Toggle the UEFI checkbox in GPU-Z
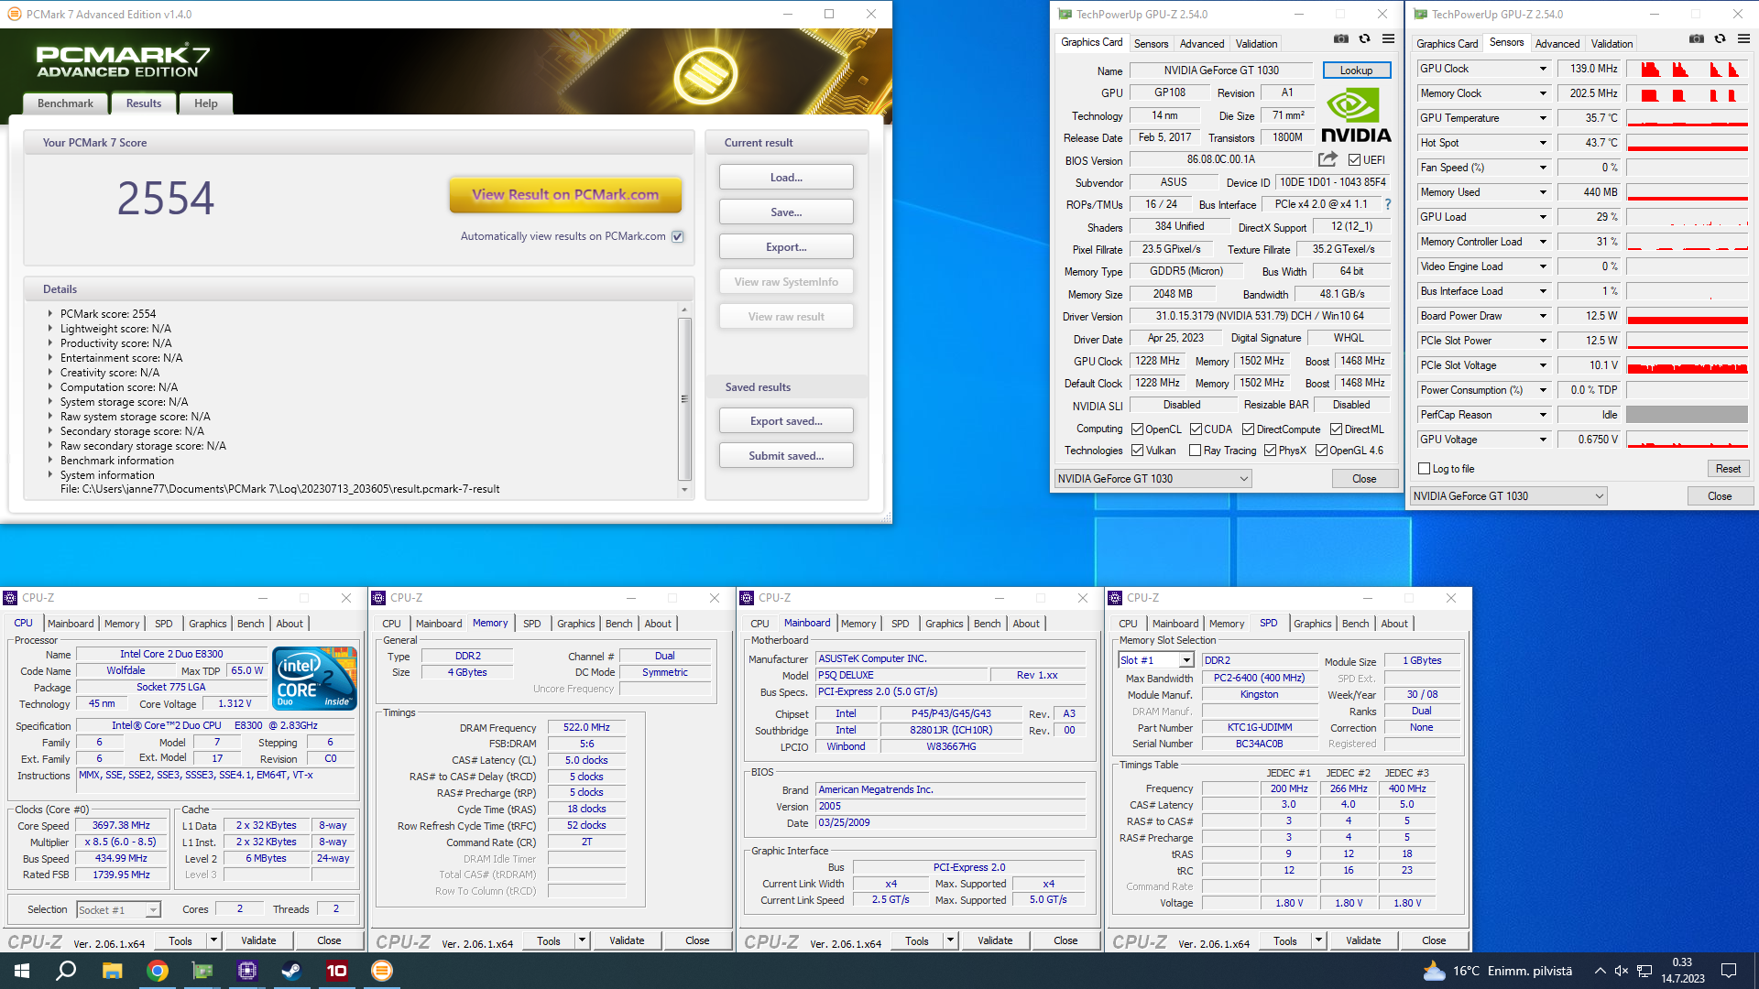This screenshot has height=989, width=1759. click(1354, 160)
